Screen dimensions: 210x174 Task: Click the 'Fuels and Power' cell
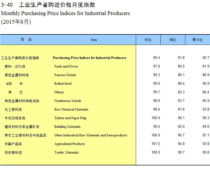66,66
